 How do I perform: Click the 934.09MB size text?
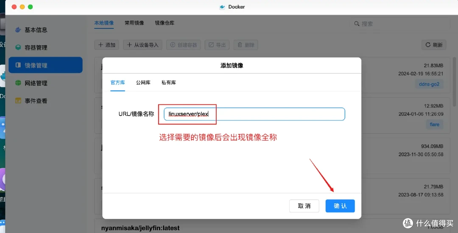pyautogui.click(x=432, y=146)
